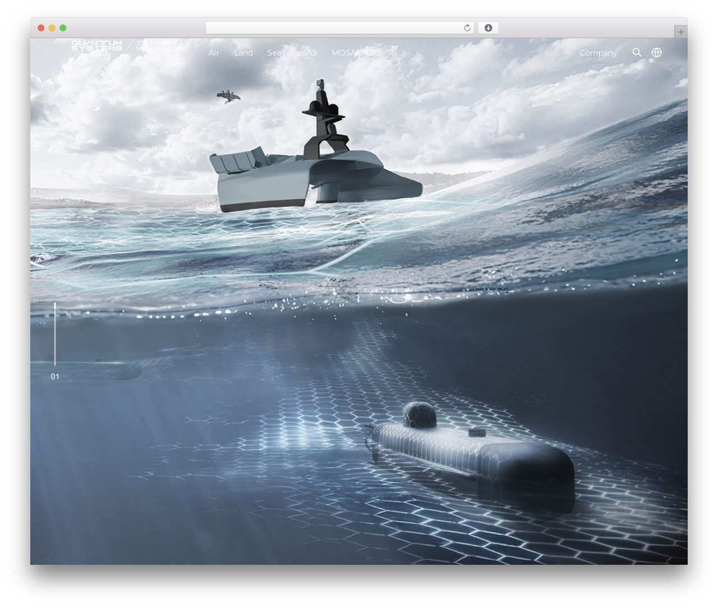The image size is (718, 608).
Task: Minimize the window with yellow button
Action: point(52,28)
